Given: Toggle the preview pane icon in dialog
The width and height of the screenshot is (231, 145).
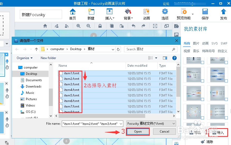Looking at the screenshot, I should (x=165, y=58).
